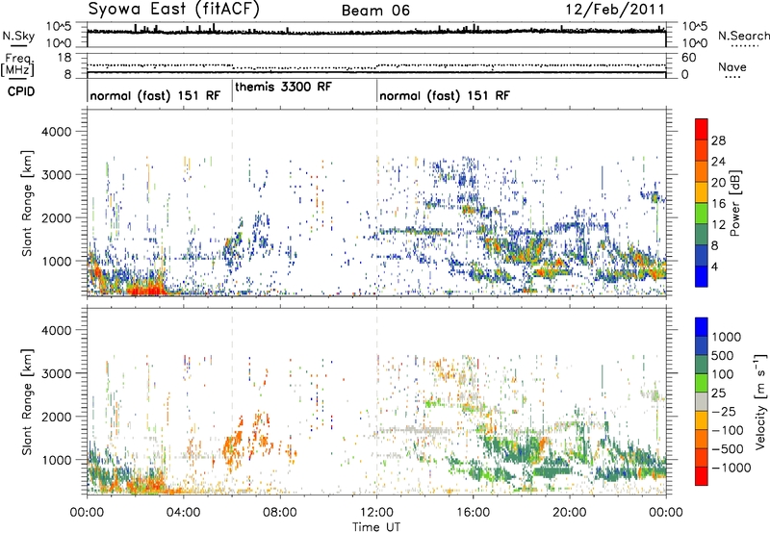Click the '2000' tick of the velocity panel
This screenshot has height=533, width=770.
pos(56,417)
